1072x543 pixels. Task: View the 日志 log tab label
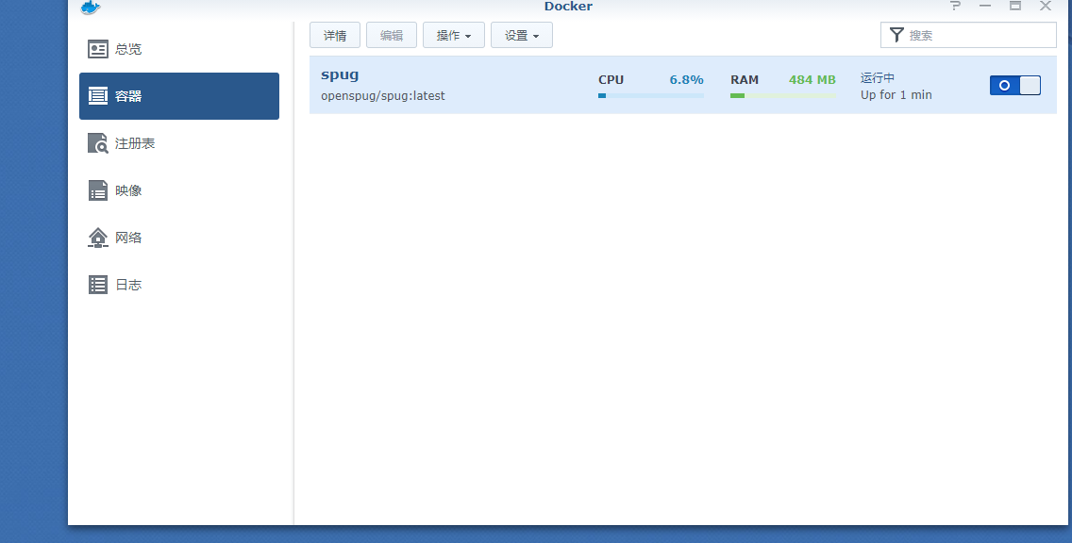(128, 285)
